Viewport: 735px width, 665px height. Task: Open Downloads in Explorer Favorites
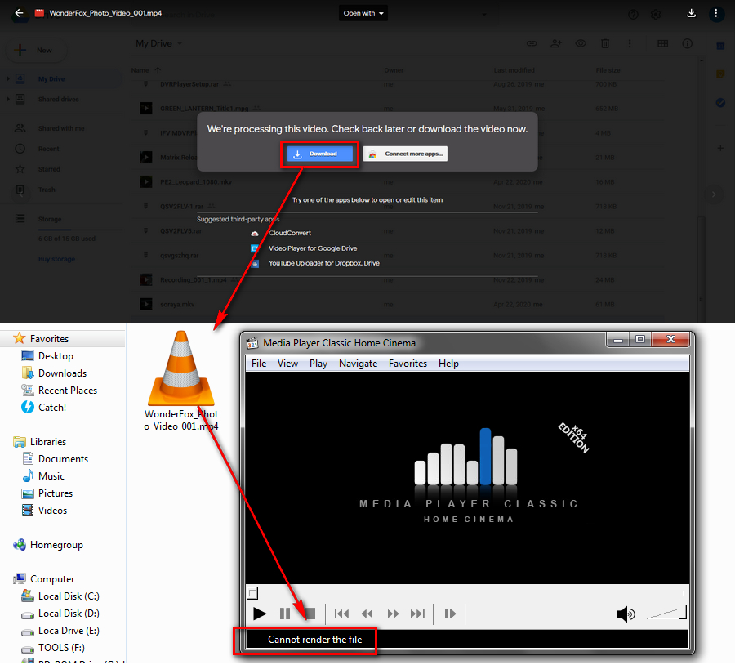click(x=62, y=373)
